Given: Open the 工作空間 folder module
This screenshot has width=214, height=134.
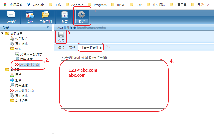Looking at the screenshot, I should click(46, 17).
